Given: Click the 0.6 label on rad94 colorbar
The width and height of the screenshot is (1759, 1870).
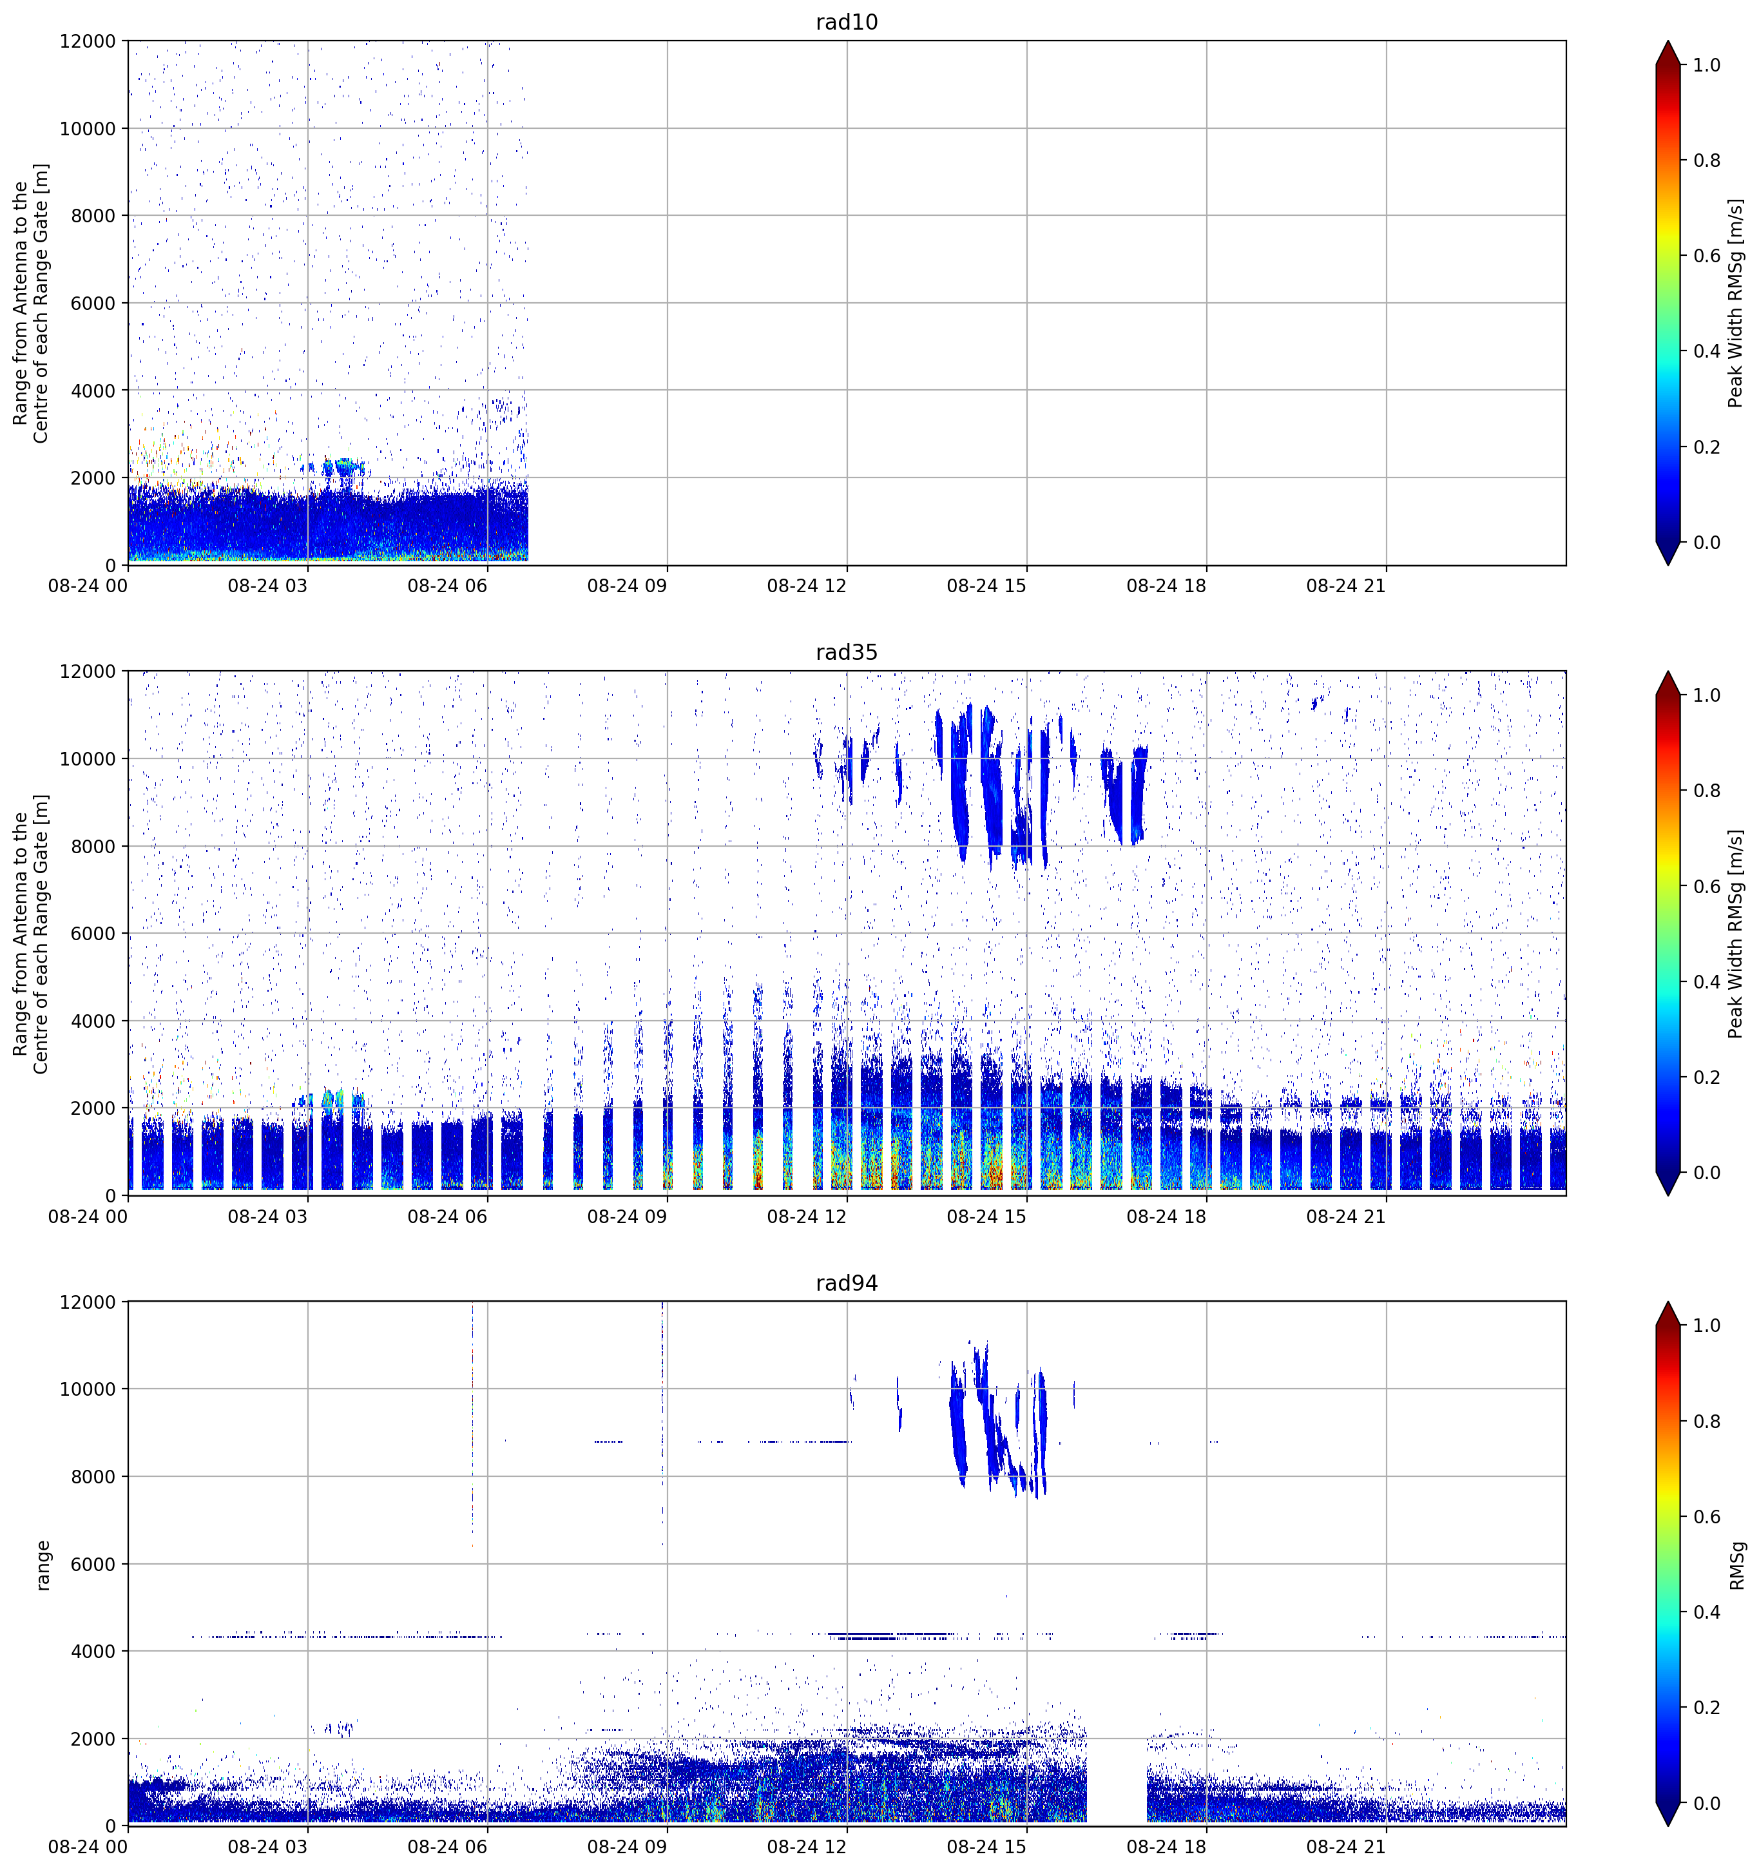Looking at the screenshot, I should coord(1707,1516).
